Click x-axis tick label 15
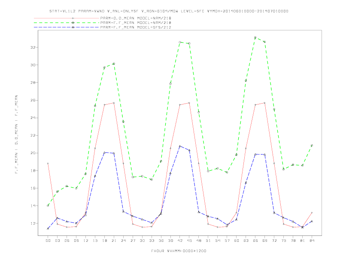This screenshot has height=262, width=340. [95, 241]
